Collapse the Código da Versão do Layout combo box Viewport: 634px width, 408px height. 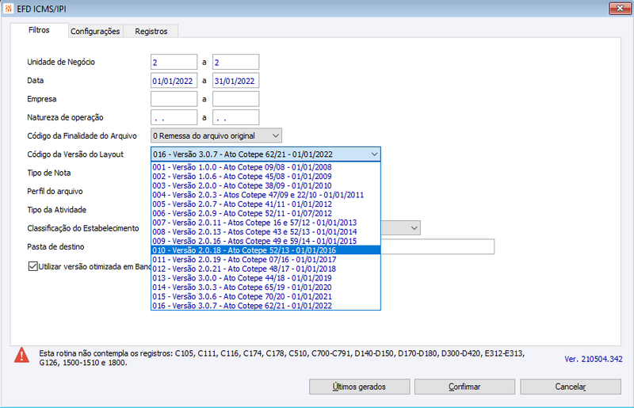click(x=374, y=154)
